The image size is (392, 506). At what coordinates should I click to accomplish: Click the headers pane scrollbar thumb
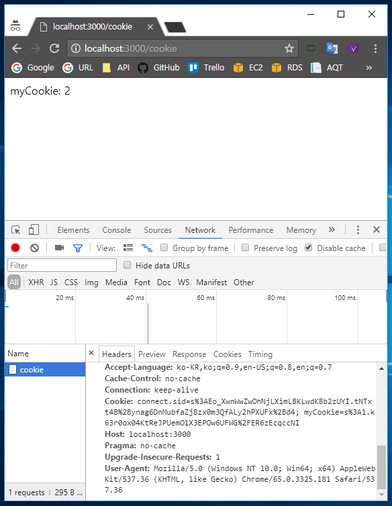382,467
